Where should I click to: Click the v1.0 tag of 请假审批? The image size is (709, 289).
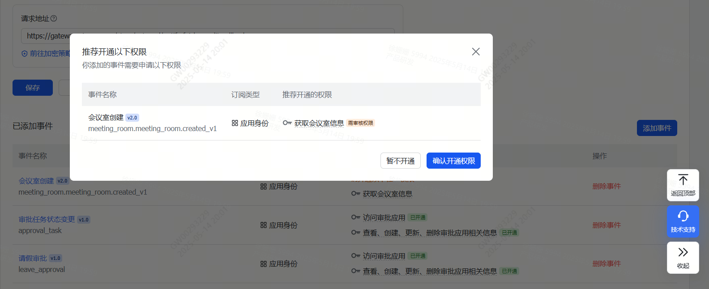56,258
